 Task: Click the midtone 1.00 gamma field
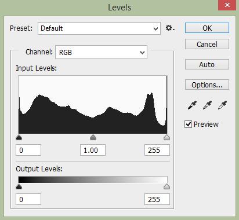(x=93, y=150)
